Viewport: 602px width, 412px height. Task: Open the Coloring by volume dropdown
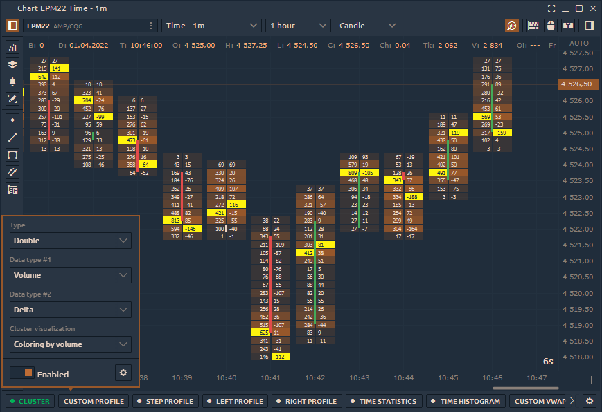[71, 344]
